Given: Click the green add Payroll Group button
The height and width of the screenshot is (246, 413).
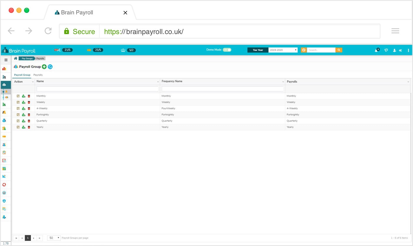Looking at the screenshot, I should pyautogui.click(x=44, y=67).
